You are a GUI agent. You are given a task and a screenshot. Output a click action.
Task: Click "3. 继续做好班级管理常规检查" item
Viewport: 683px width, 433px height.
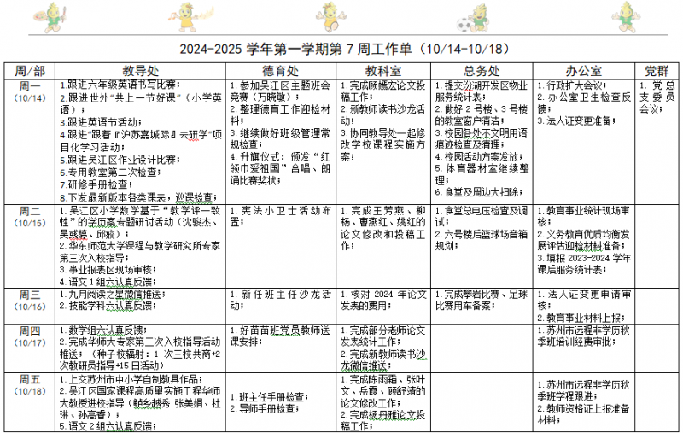click(x=280, y=138)
